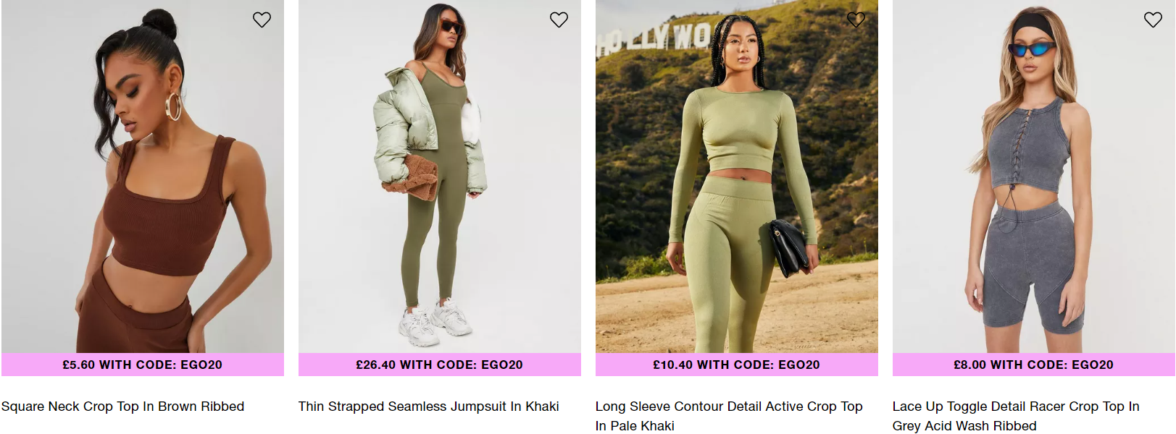Open Square Neck Crop Top product title

click(122, 407)
